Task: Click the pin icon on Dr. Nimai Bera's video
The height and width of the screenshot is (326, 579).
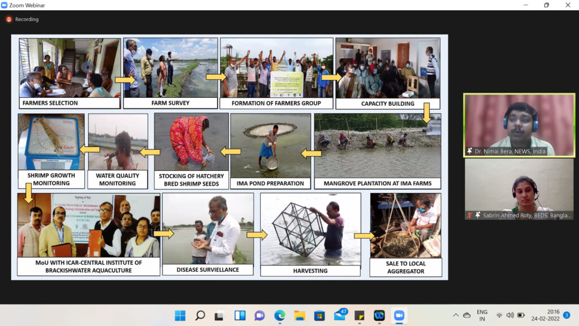Action: click(x=469, y=151)
